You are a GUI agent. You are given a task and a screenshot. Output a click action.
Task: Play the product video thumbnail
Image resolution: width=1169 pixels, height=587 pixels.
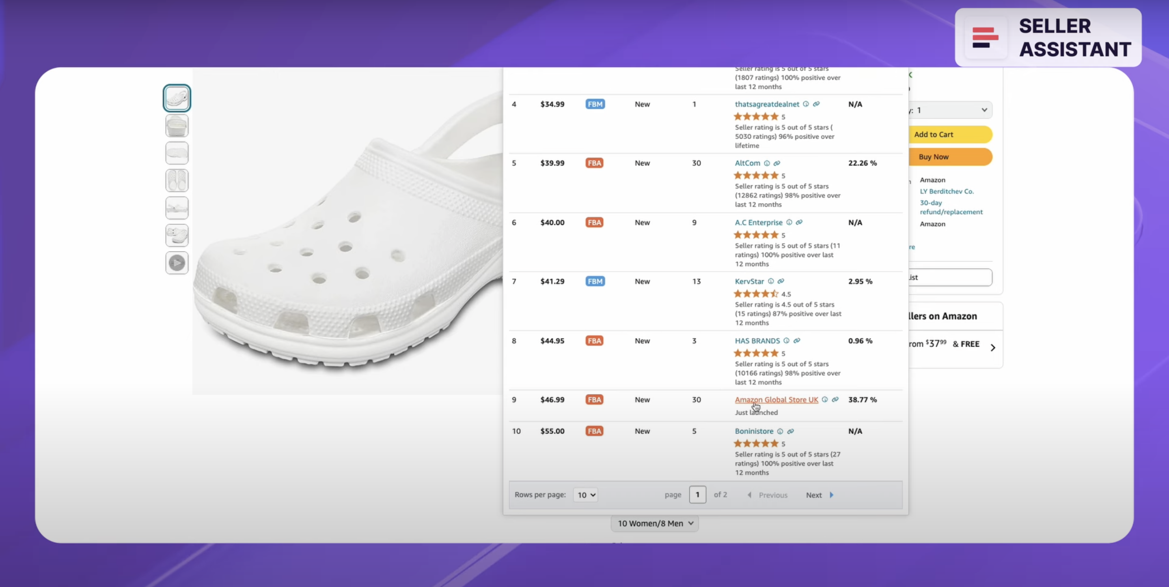click(177, 263)
